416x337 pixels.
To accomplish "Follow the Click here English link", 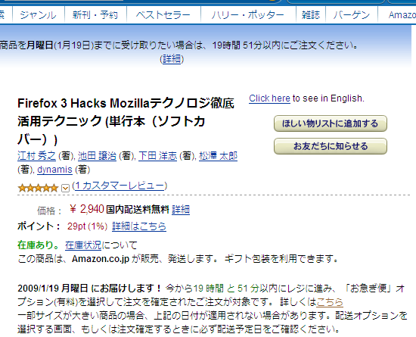I will 269,98.
